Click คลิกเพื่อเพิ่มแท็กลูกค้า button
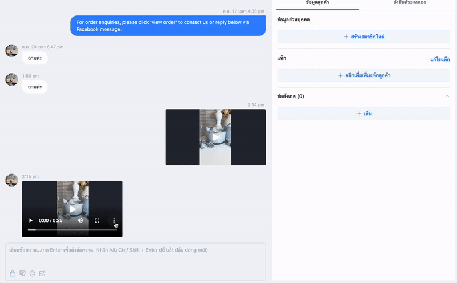 tap(363, 75)
